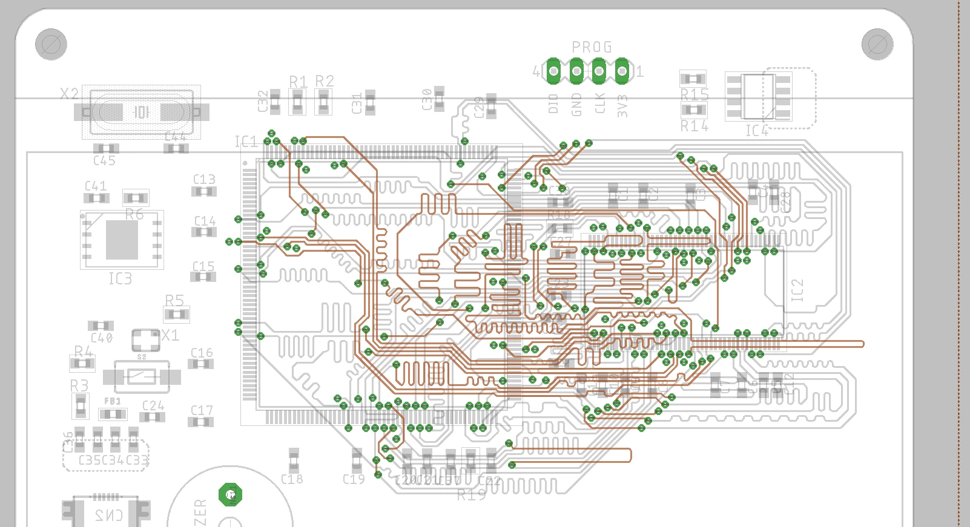The image size is (970, 527).
Task: Select capacitor C45 footprint
Action: 106,148
